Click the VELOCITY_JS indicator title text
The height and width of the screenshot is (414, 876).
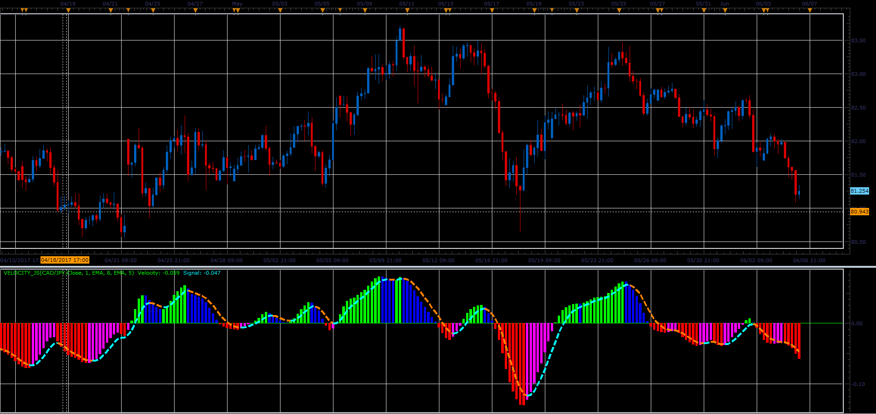69,273
